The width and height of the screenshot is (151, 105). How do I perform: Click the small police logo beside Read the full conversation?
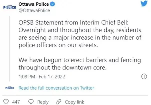[x=10, y=88]
